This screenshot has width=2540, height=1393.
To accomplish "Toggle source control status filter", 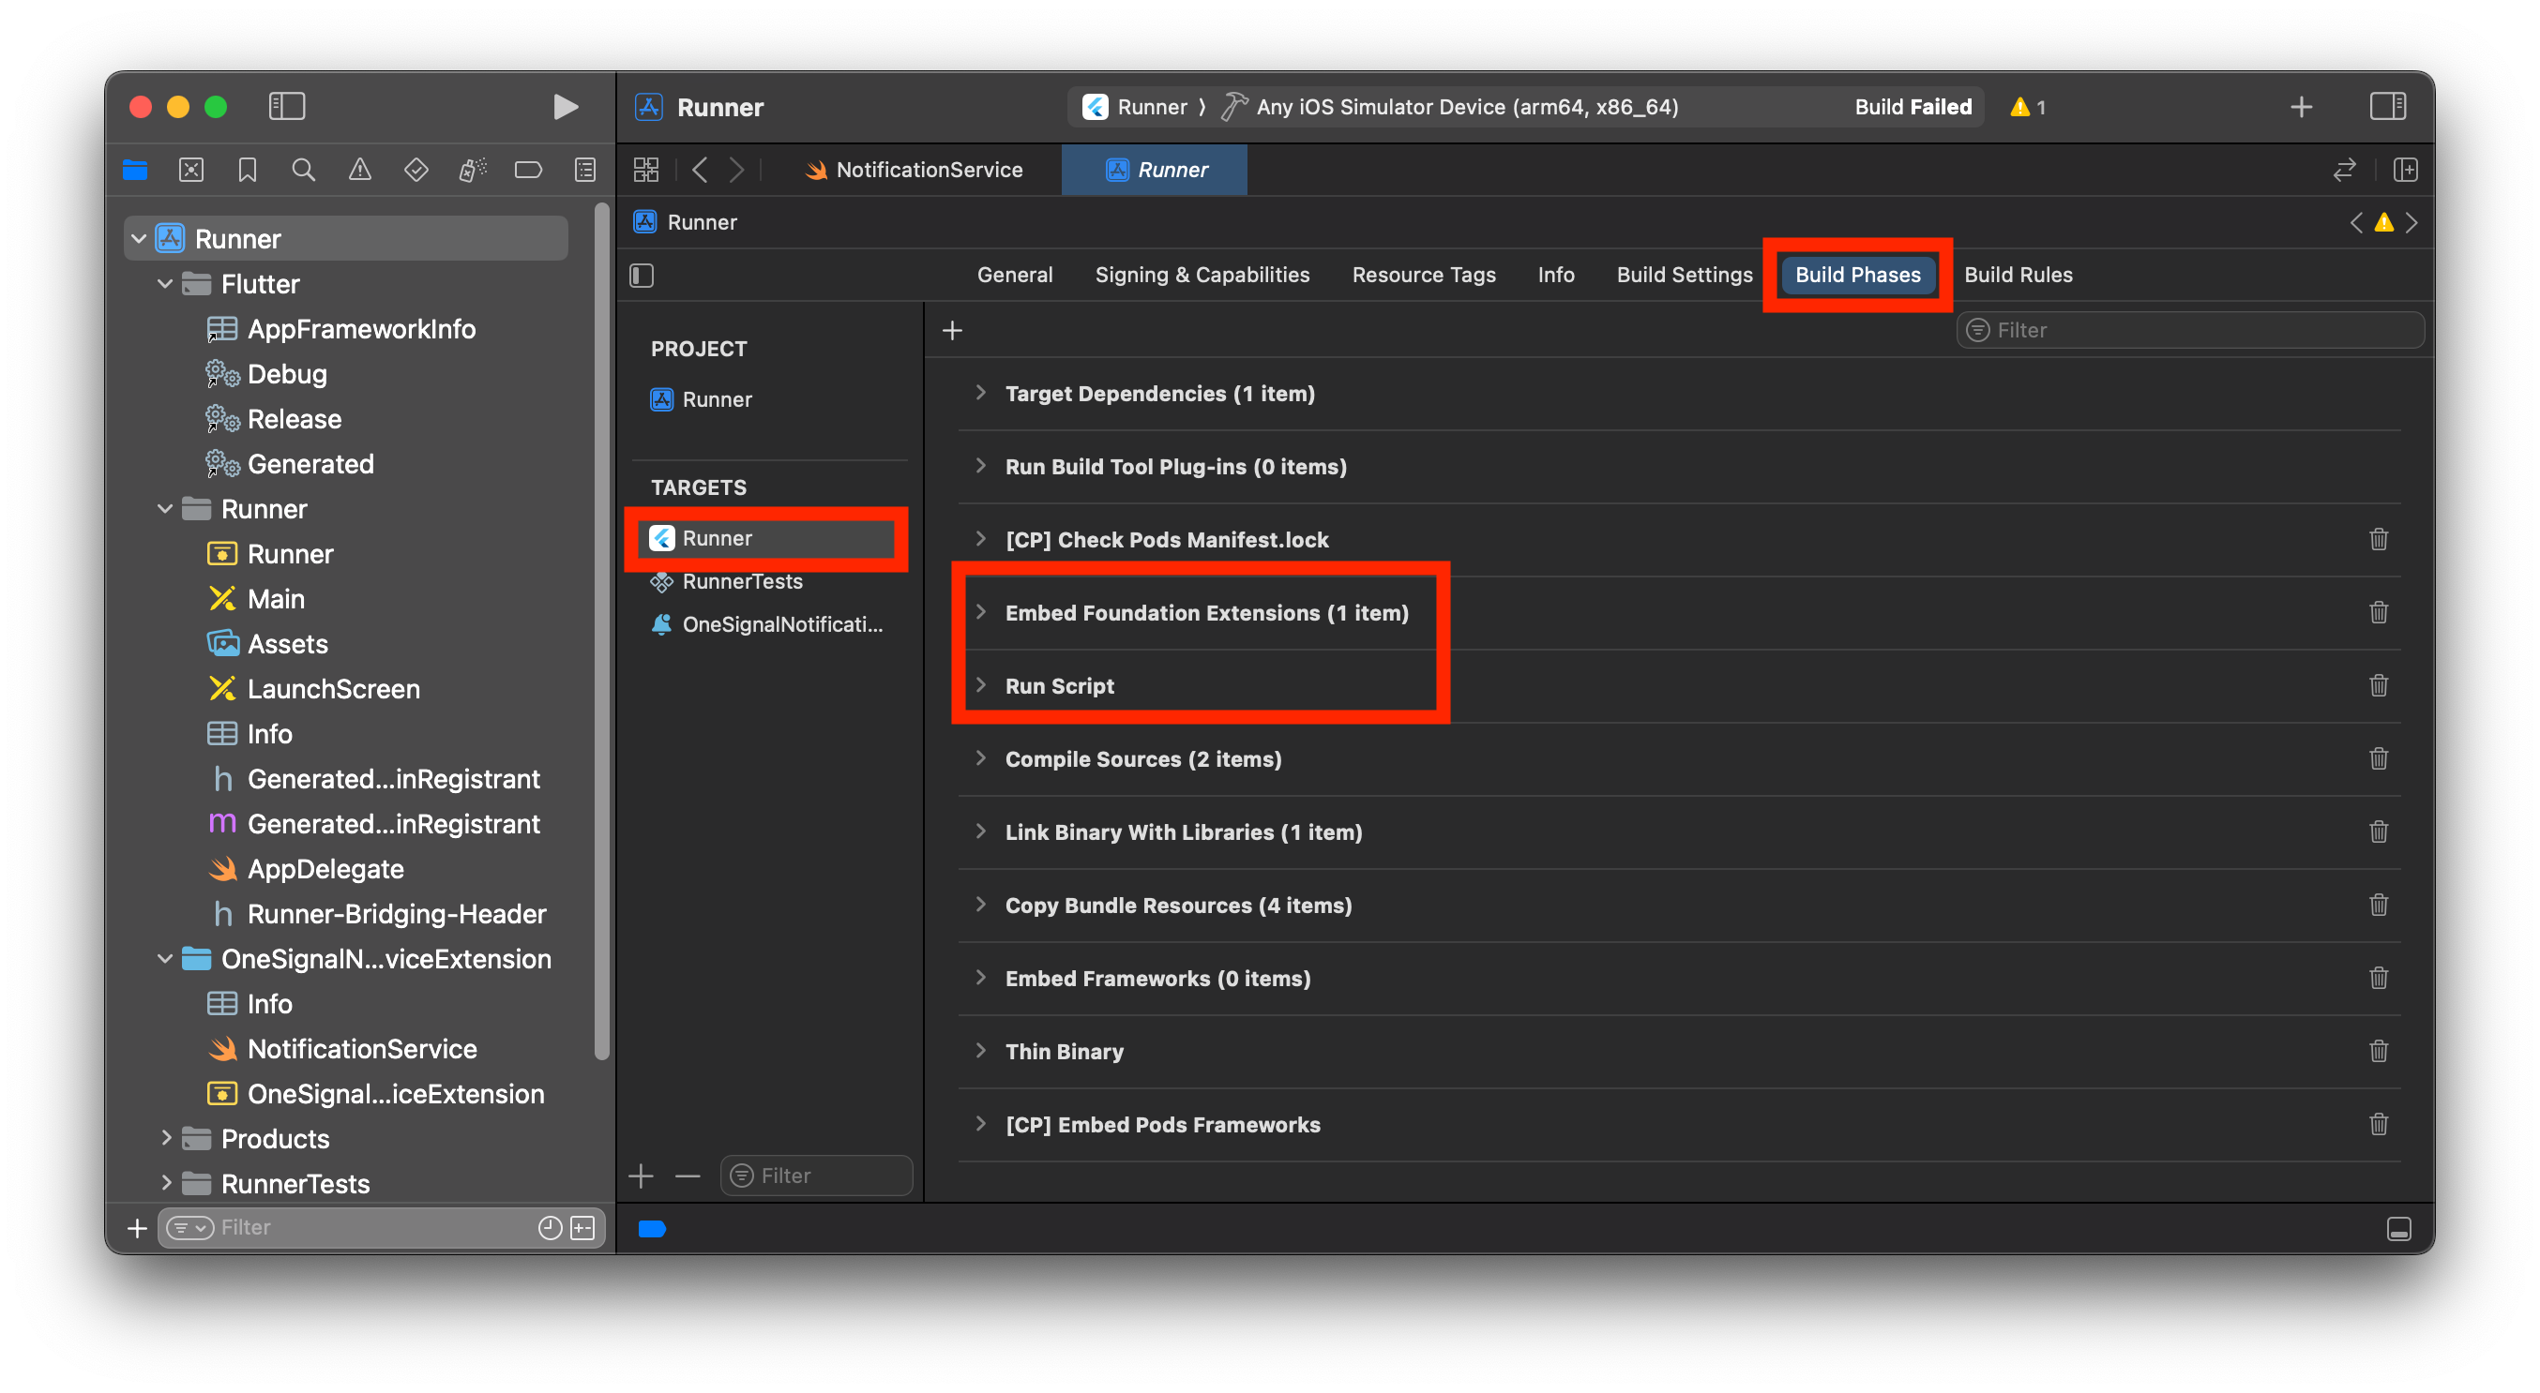I will click(x=583, y=1227).
